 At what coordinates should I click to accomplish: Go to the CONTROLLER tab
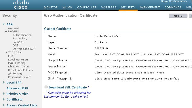[x=87, y=7]
